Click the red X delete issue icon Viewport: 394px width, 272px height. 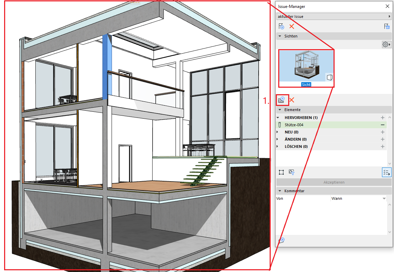292,26
